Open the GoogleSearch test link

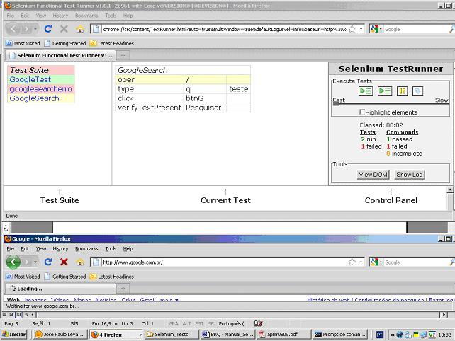click(34, 98)
